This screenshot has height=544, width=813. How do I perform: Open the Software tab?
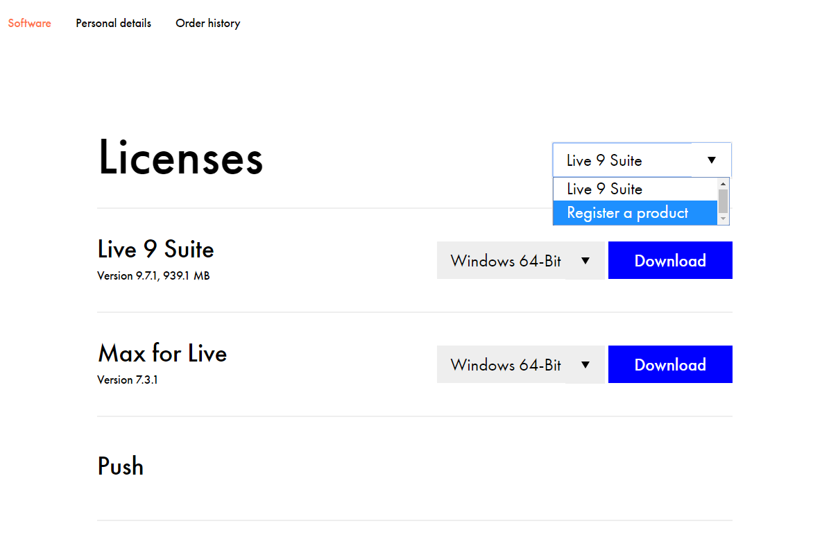(30, 24)
